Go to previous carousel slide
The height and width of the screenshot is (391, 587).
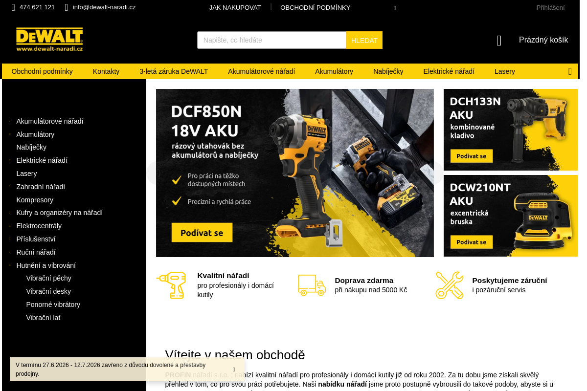click(x=158, y=173)
